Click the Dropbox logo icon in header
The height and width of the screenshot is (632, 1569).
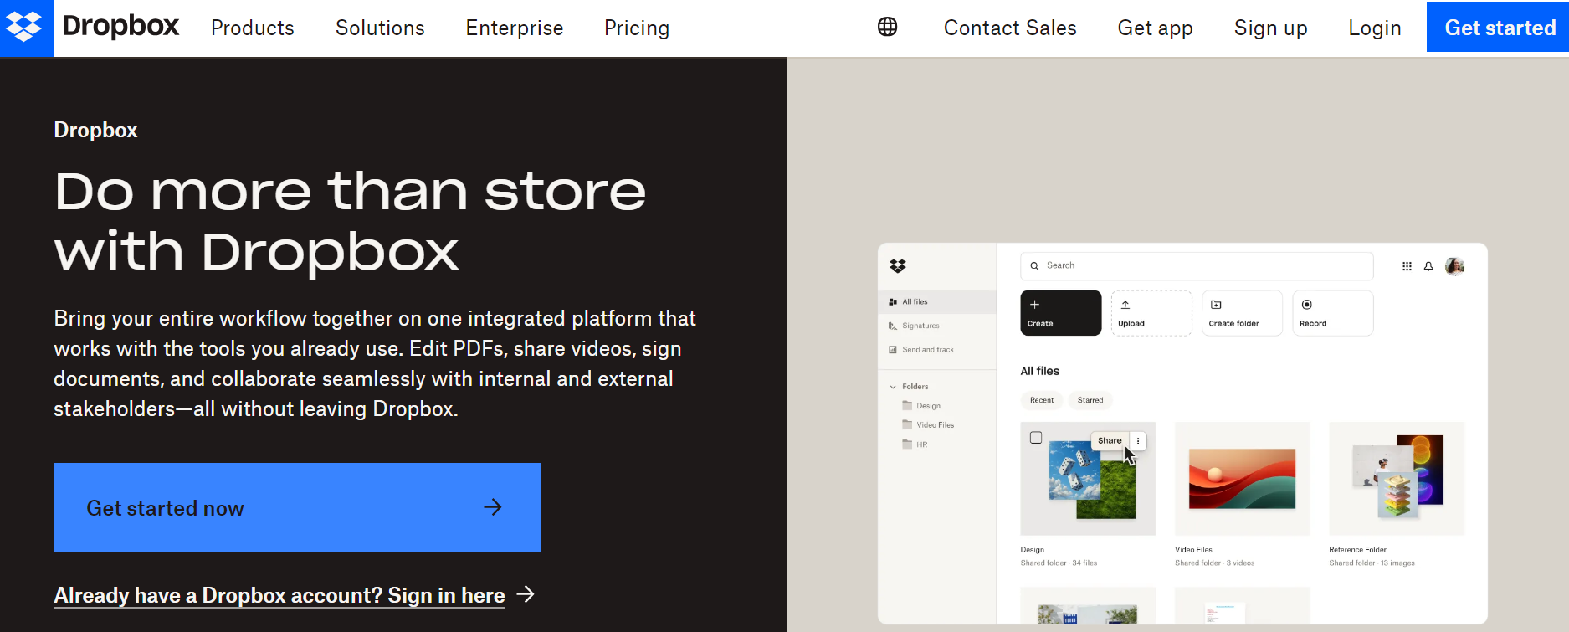click(26, 28)
